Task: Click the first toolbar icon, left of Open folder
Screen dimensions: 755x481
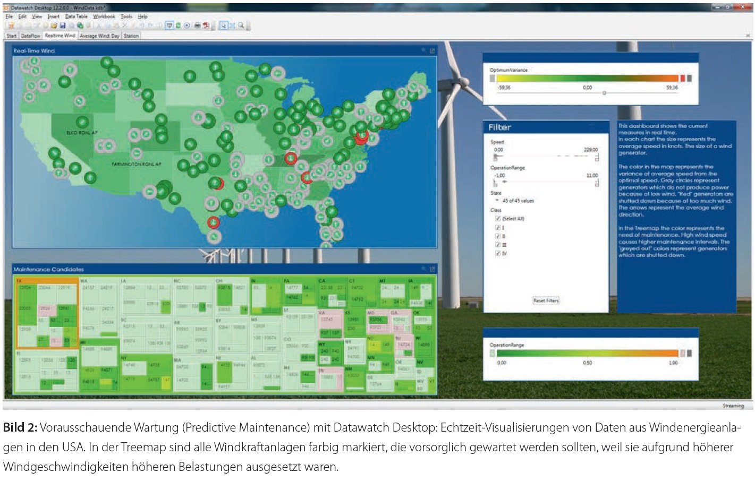Action: click(11, 25)
